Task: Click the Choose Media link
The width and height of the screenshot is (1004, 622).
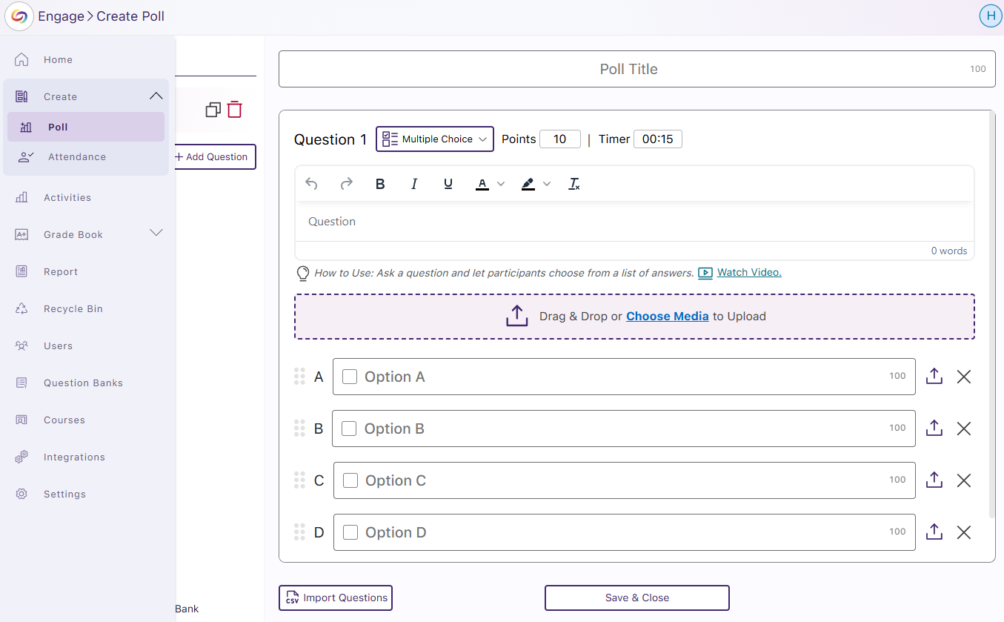Action: (x=667, y=316)
